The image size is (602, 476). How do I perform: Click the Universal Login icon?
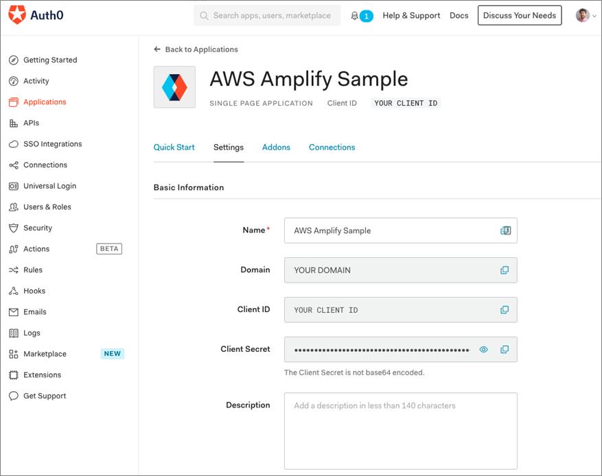tap(14, 186)
